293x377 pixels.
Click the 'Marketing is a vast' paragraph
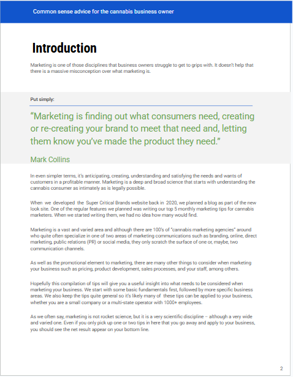click(x=143, y=239)
